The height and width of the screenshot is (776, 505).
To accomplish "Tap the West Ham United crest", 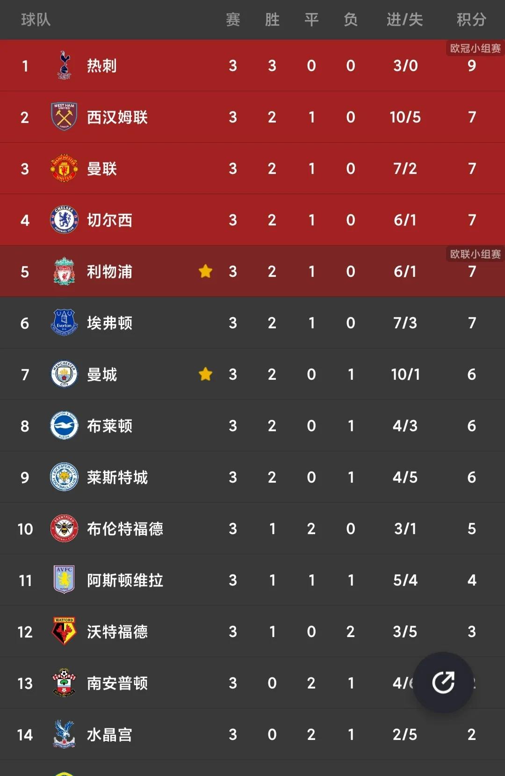I will 64,117.
